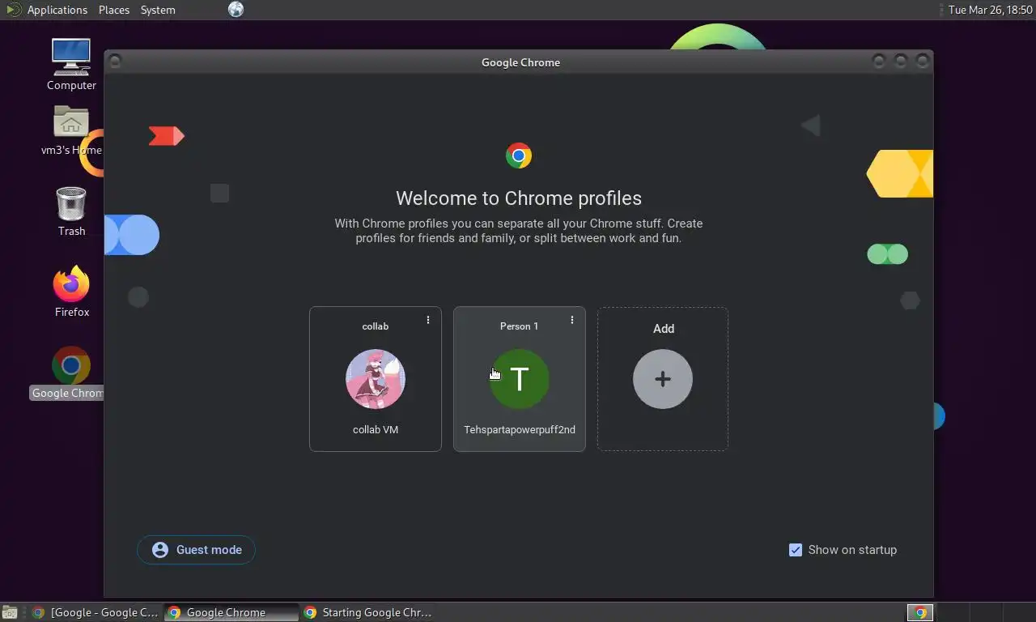Screen dimensions: 1036x622
Task: Switch to Starting Google Chrome taskbar entry
Action: tap(368, 612)
